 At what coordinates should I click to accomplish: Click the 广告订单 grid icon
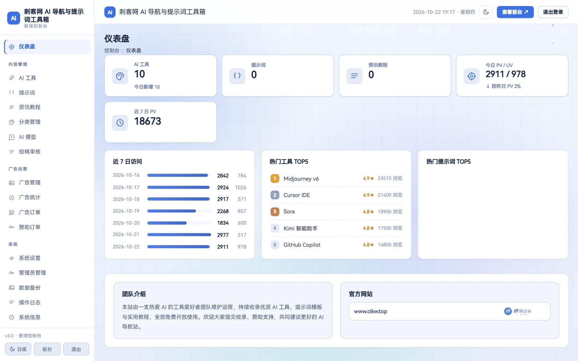(x=12, y=212)
